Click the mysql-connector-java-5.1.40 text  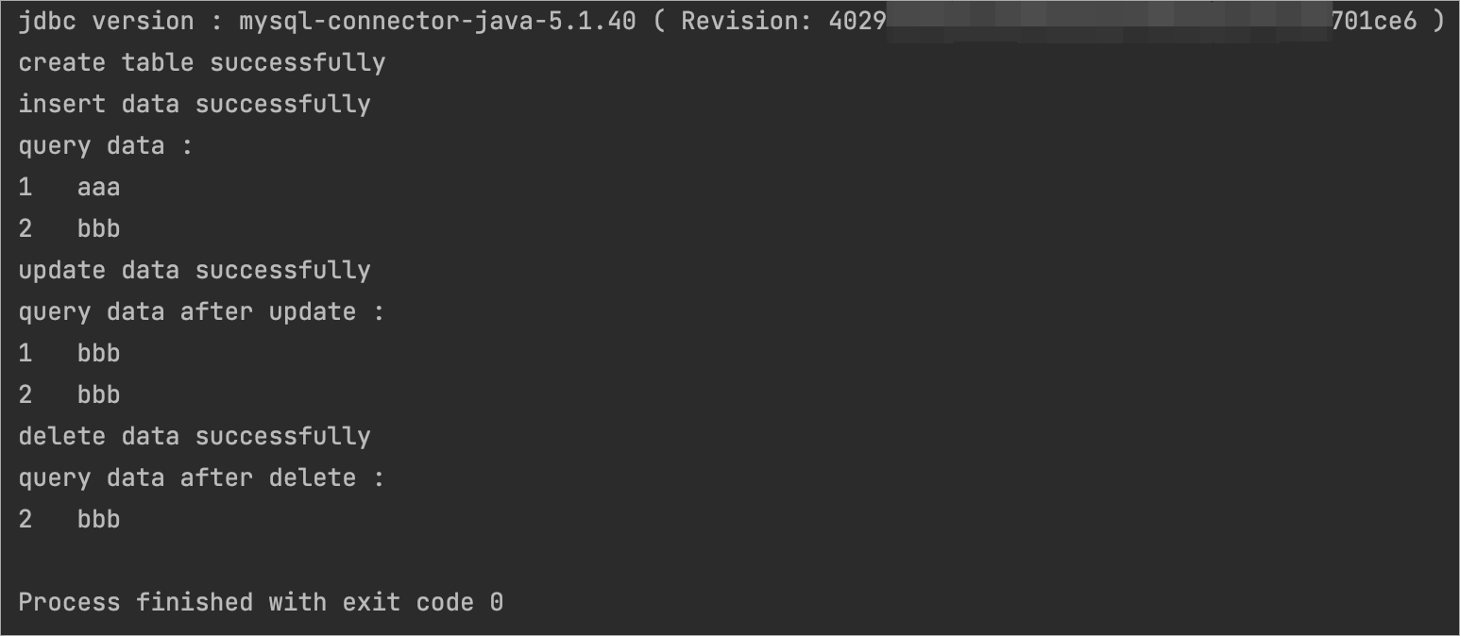pyautogui.click(x=437, y=21)
